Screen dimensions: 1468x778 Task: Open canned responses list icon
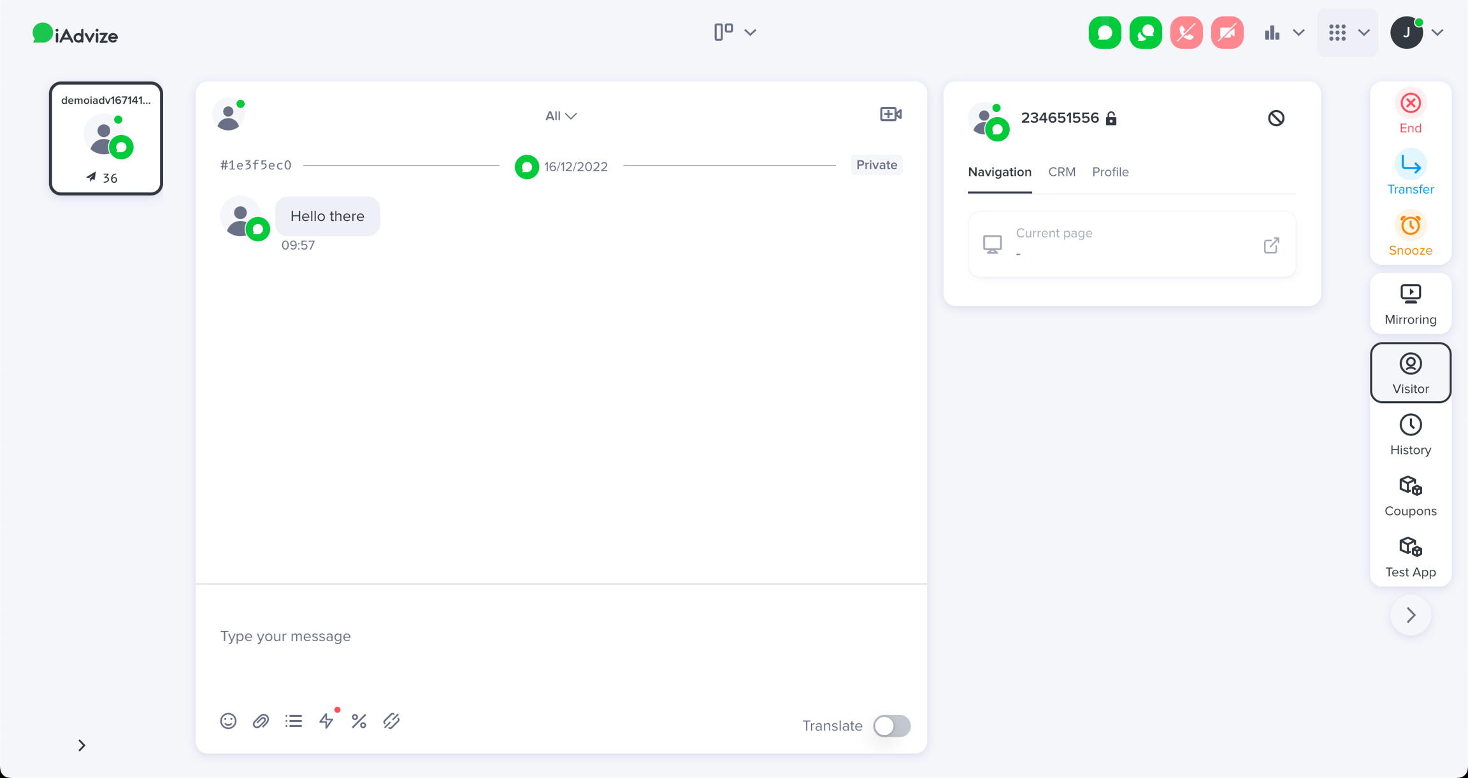pyautogui.click(x=294, y=721)
